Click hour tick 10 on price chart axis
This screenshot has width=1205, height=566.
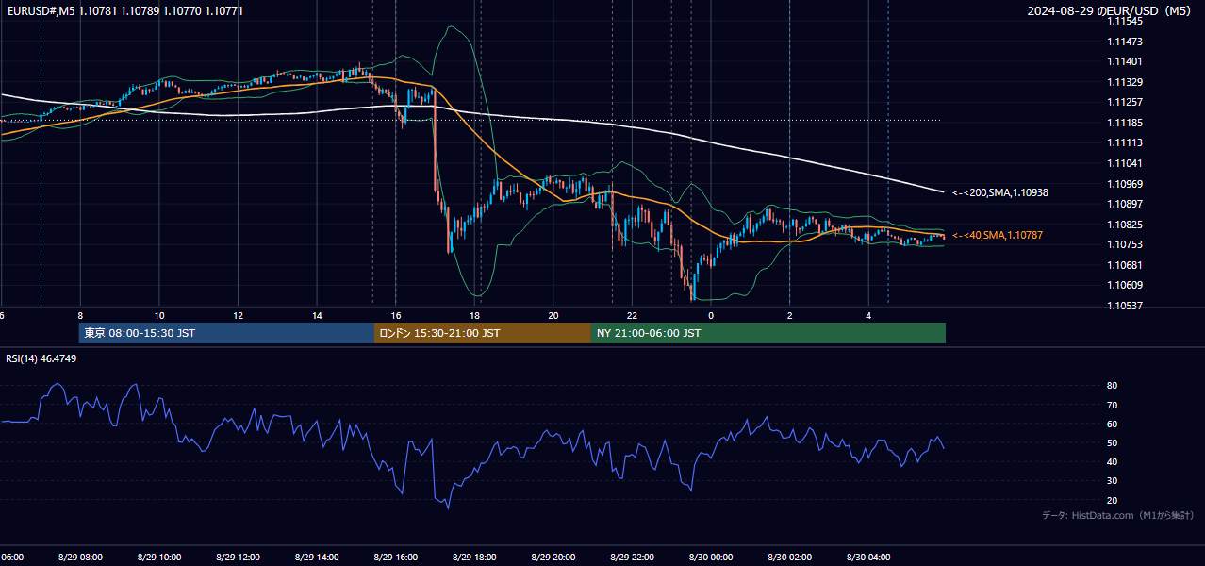[x=159, y=315]
